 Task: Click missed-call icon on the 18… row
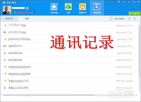coord(5,46)
